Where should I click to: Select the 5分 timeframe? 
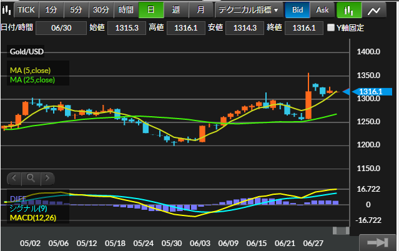76,10
